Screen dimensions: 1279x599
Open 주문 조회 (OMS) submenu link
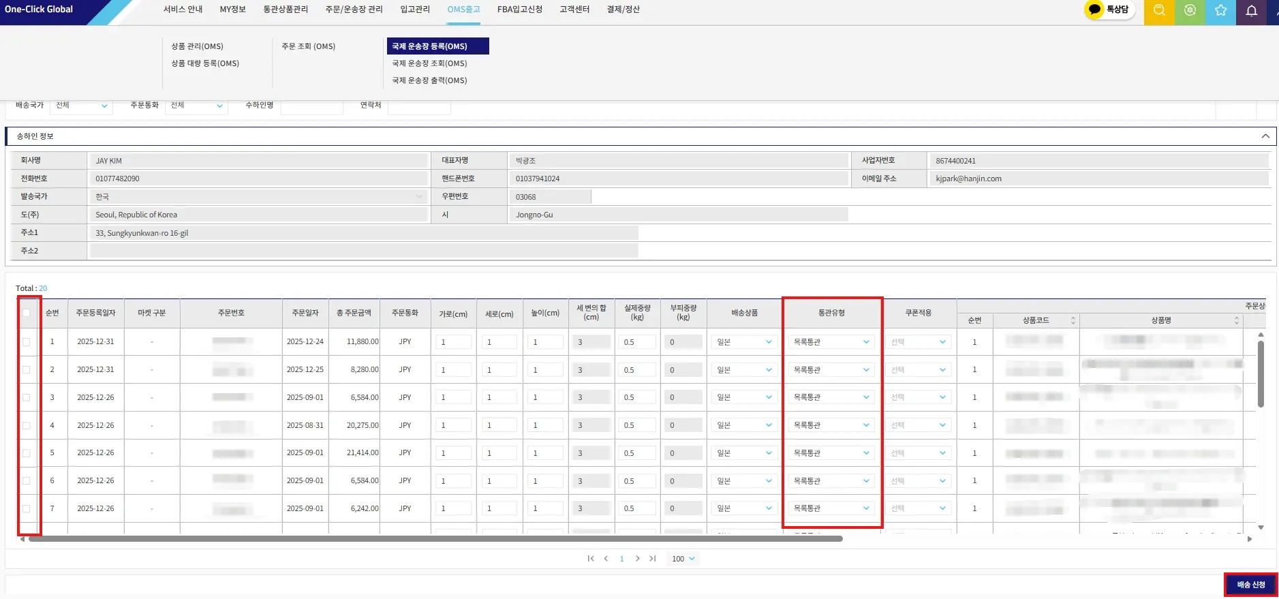point(309,46)
